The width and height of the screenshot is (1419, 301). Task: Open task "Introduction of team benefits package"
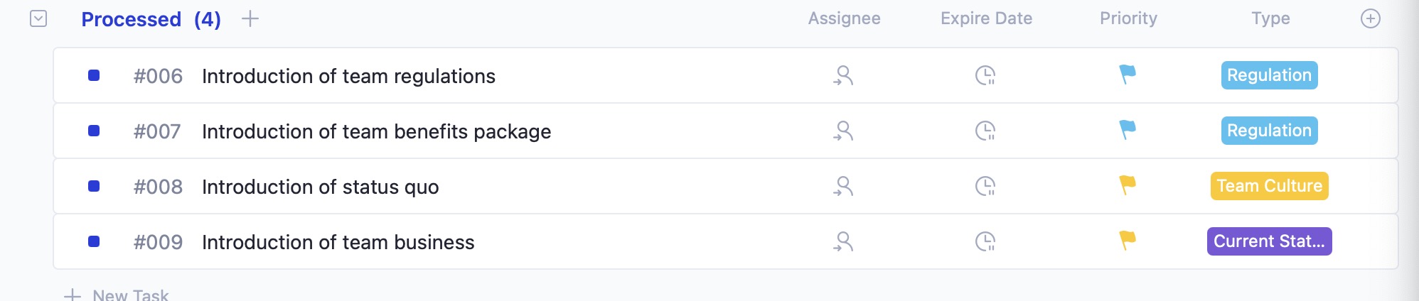[376, 131]
